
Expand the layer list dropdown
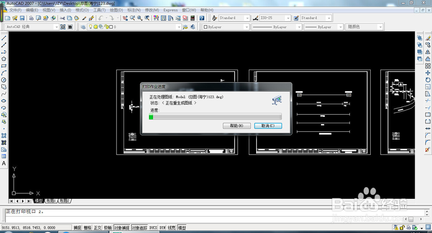(179, 27)
